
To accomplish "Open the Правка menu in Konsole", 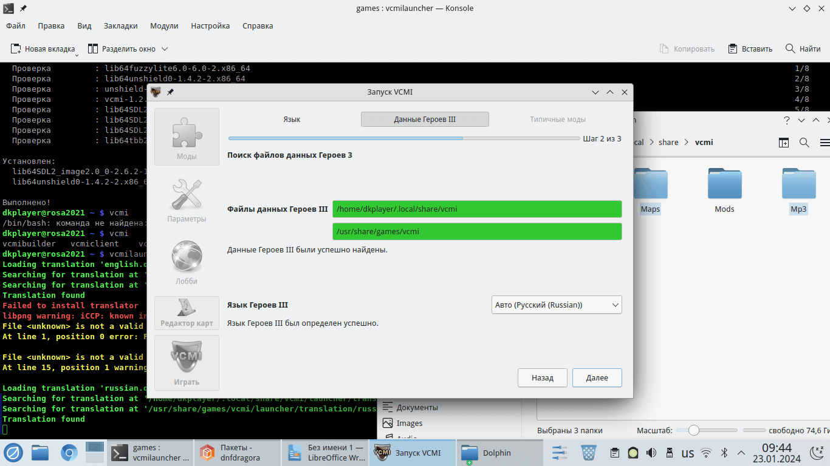I will (51, 26).
